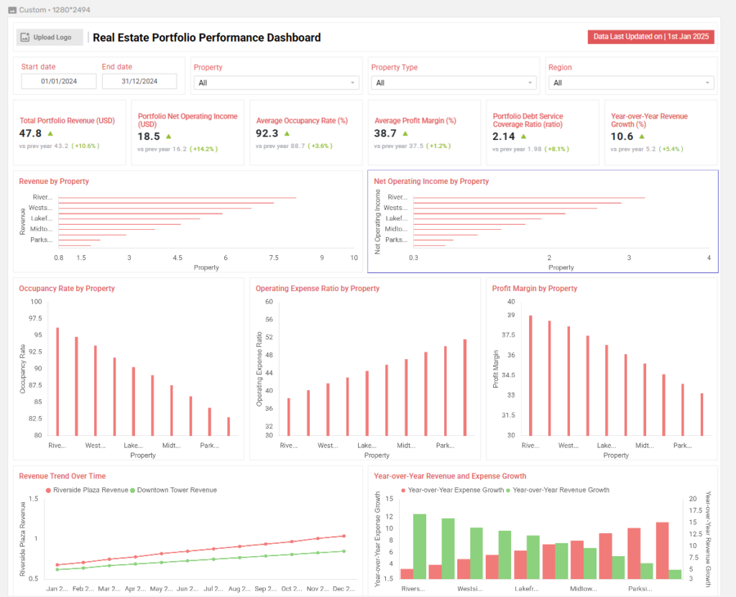
Task: Click the Average Occupancy Rate trend arrow
Action: (x=287, y=134)
